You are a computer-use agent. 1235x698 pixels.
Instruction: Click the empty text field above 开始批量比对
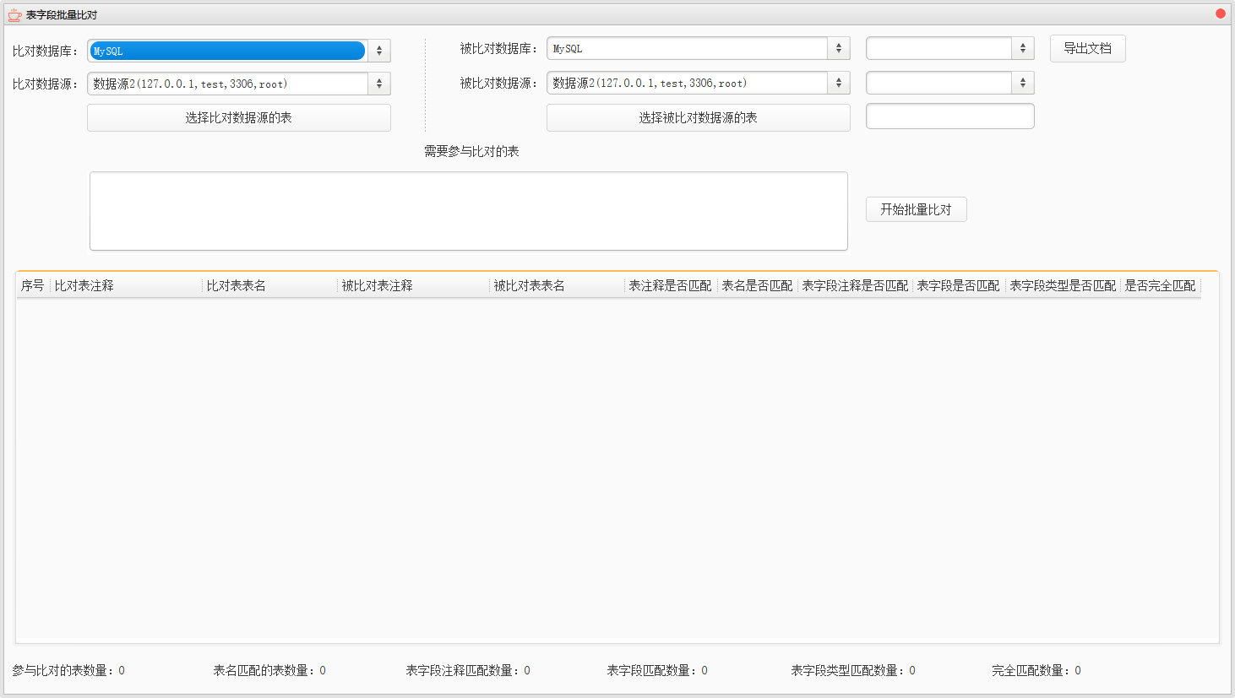coord(949,116)
